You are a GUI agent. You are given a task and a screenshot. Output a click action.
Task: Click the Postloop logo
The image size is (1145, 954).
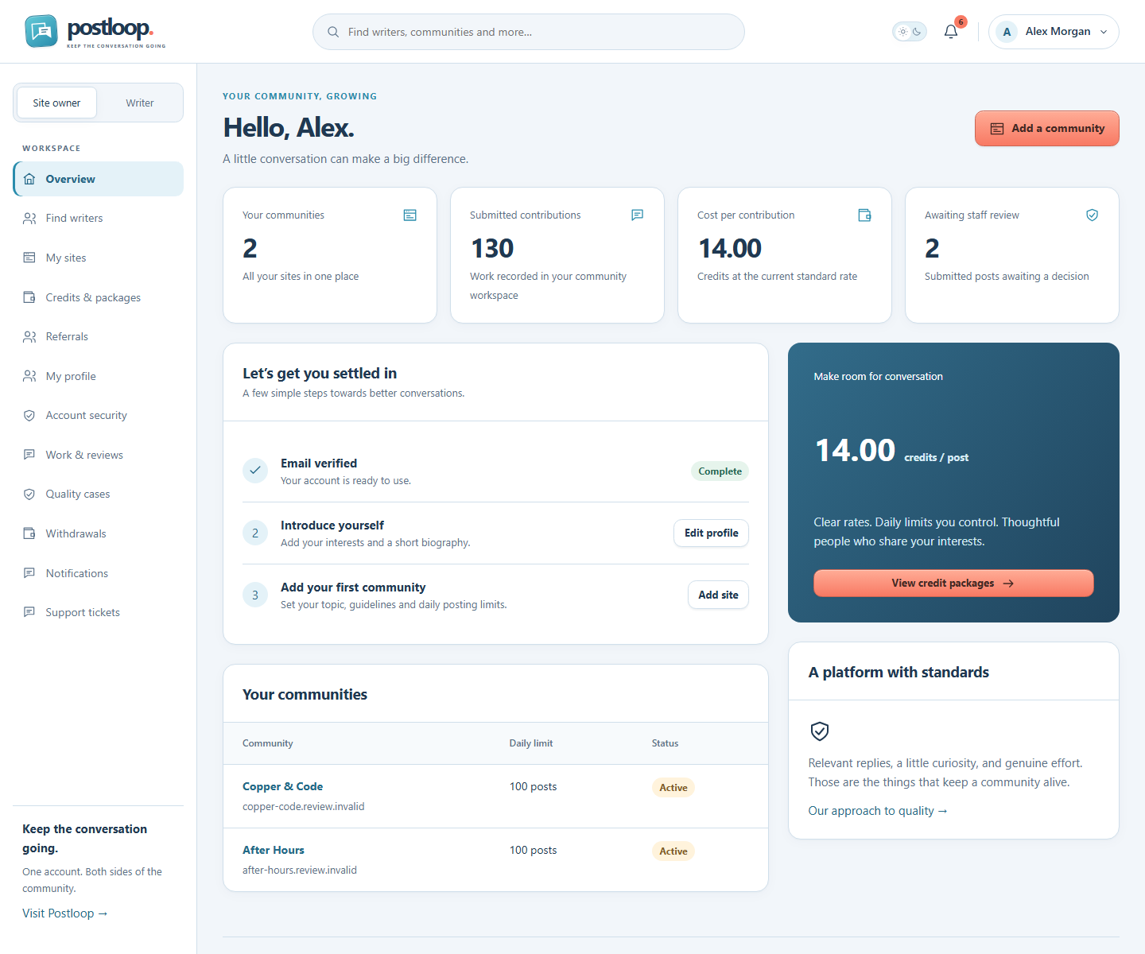click(95, 32)
